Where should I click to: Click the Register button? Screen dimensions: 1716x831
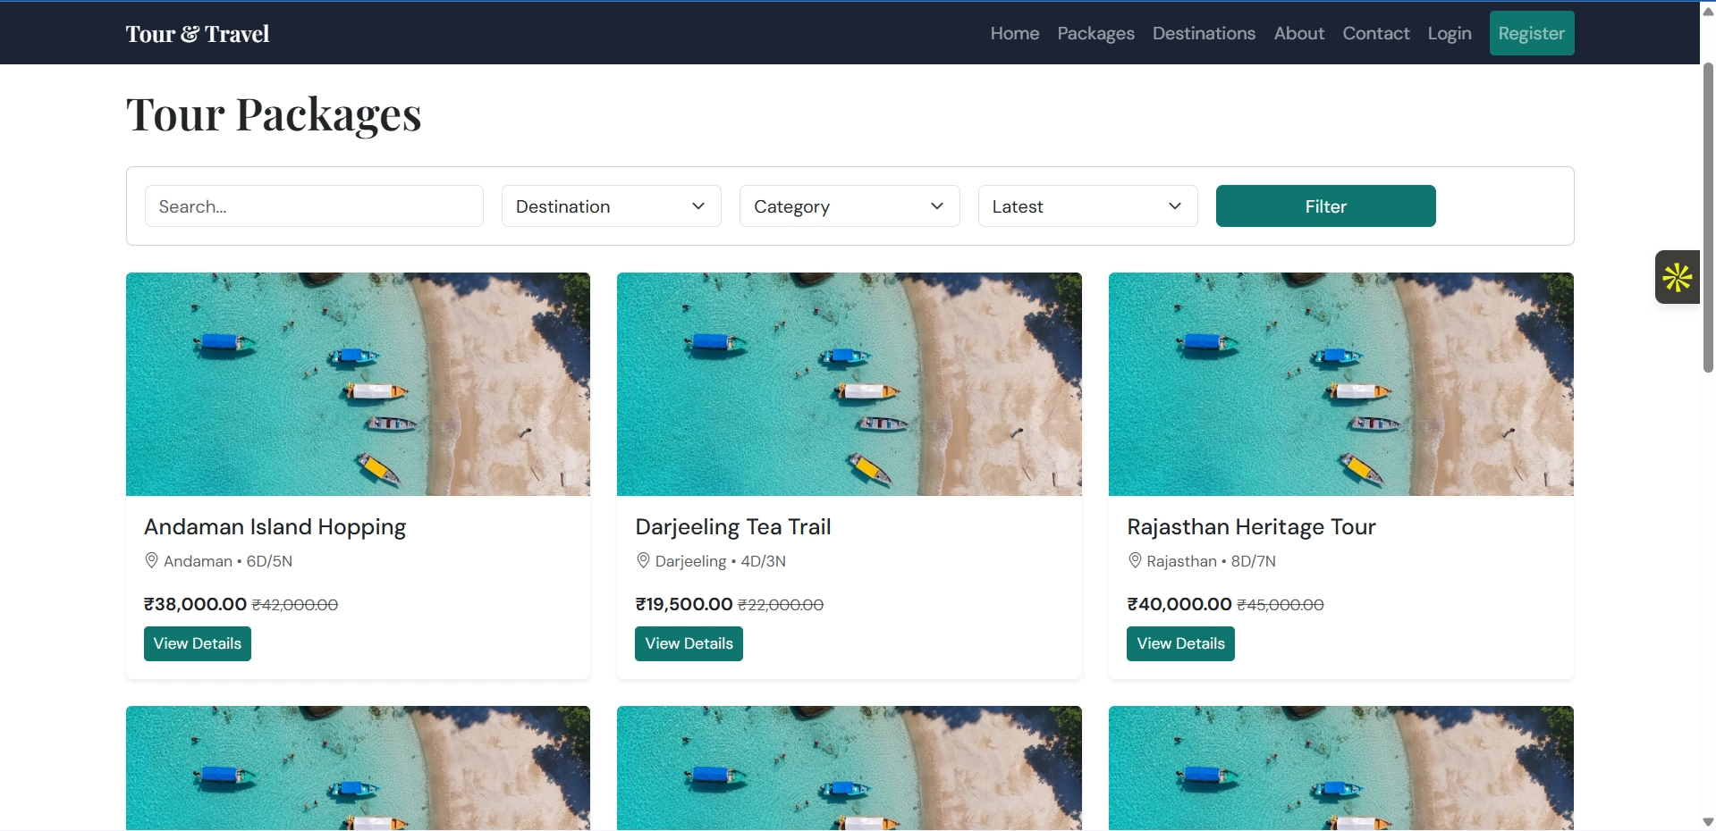point(1532,33)
